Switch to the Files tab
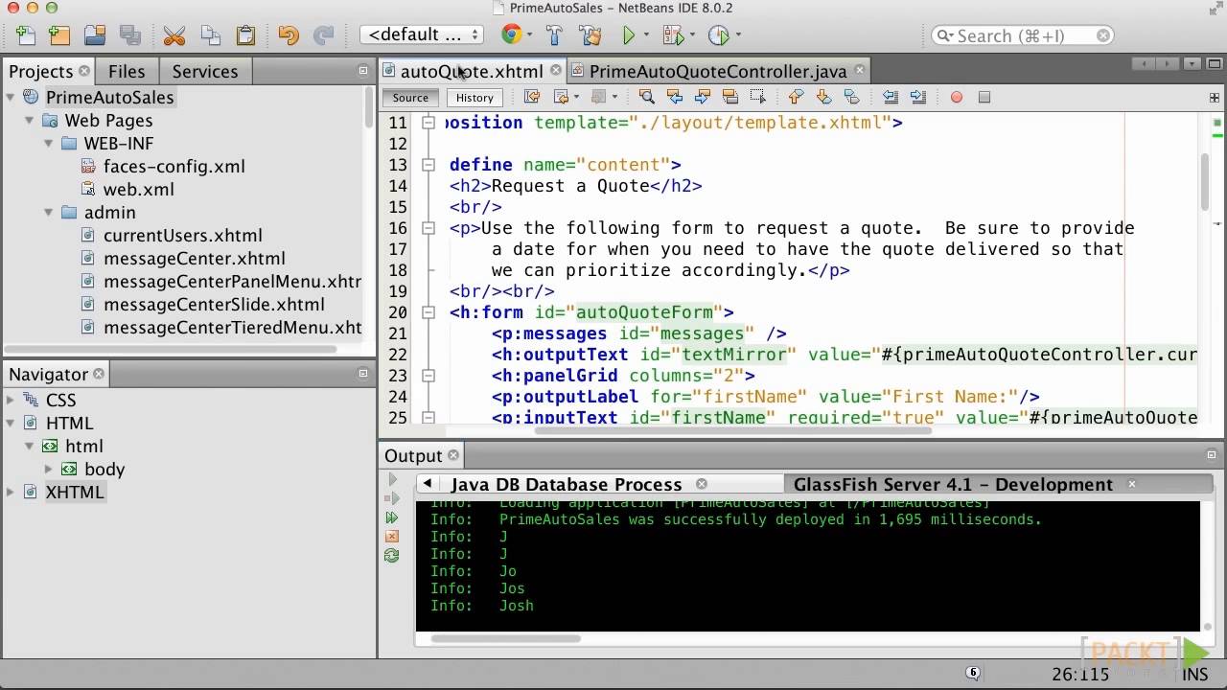 [x=127, y=71]
